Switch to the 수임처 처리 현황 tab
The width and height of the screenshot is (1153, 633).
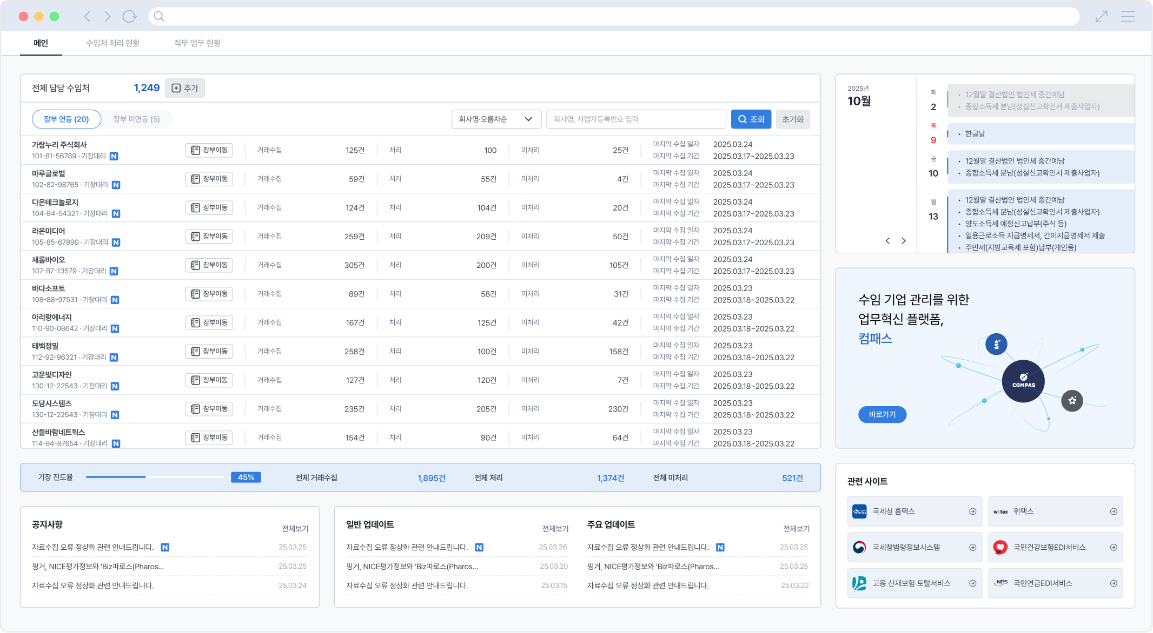coord(112,43)
